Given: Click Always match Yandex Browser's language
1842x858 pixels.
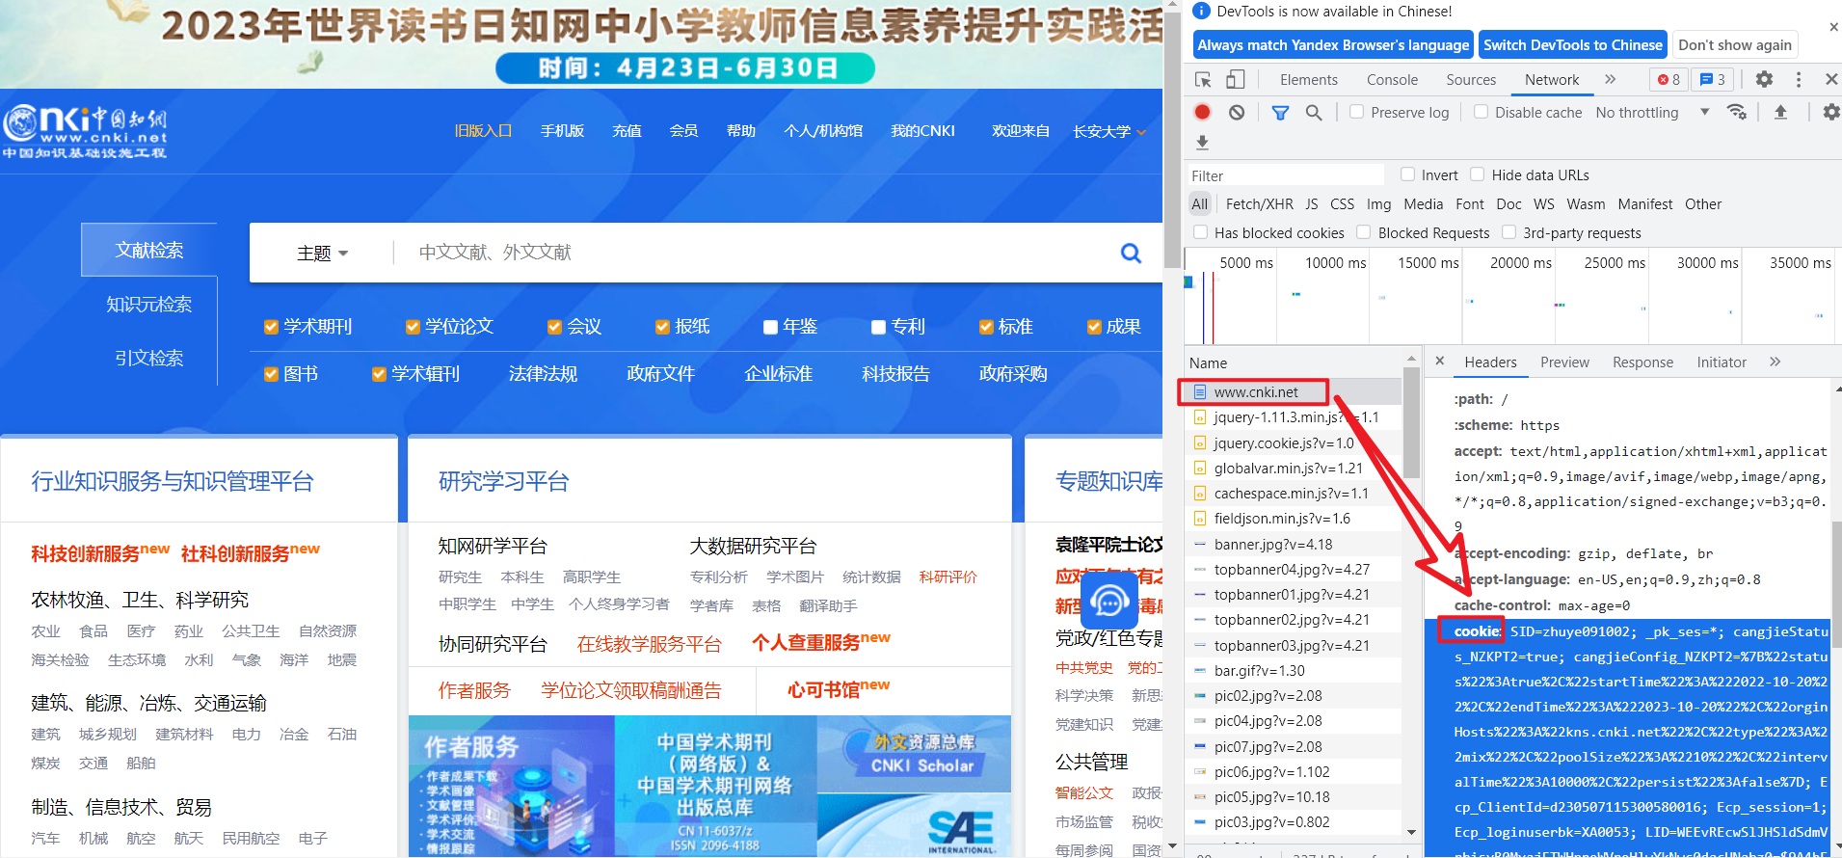Looking at the screenshot, I should (x=1333, y=45).
